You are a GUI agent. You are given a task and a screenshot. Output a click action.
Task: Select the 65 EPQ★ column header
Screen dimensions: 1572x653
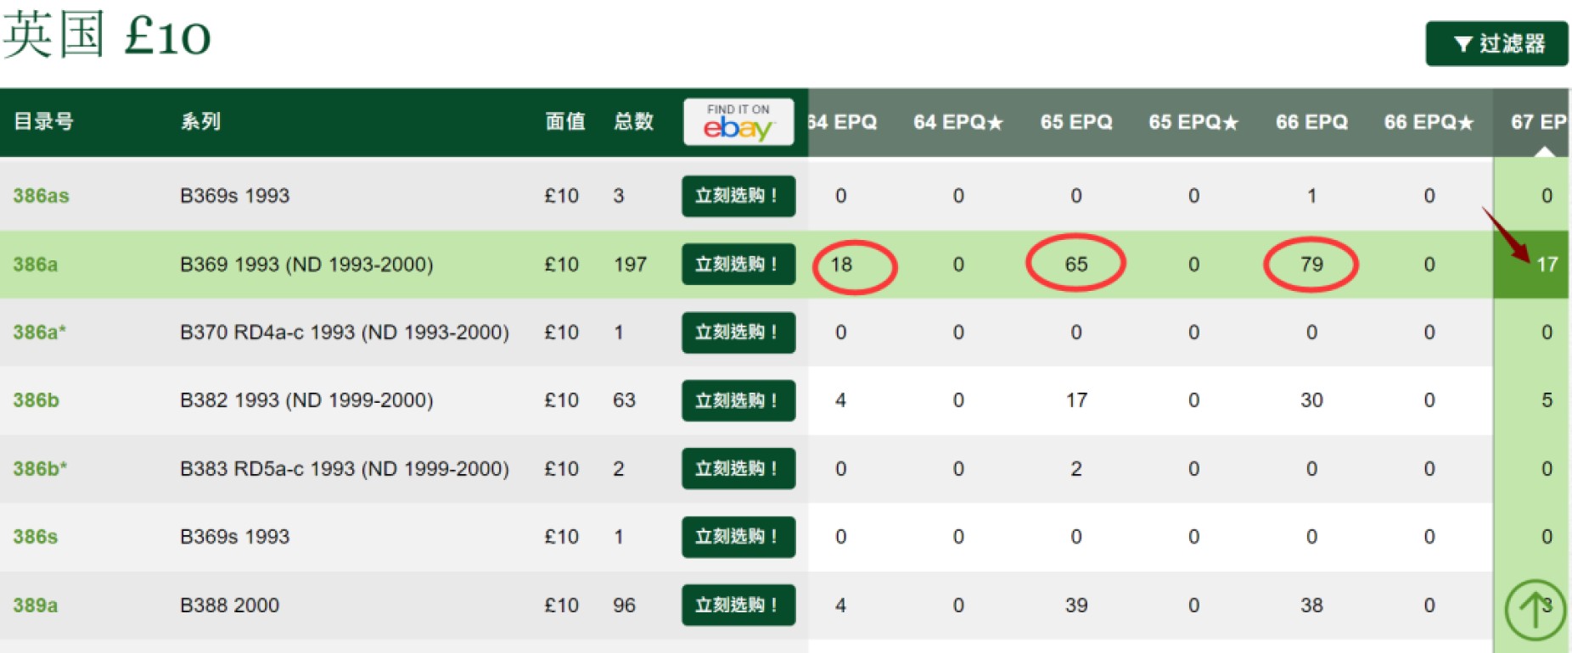(1193, 122)
